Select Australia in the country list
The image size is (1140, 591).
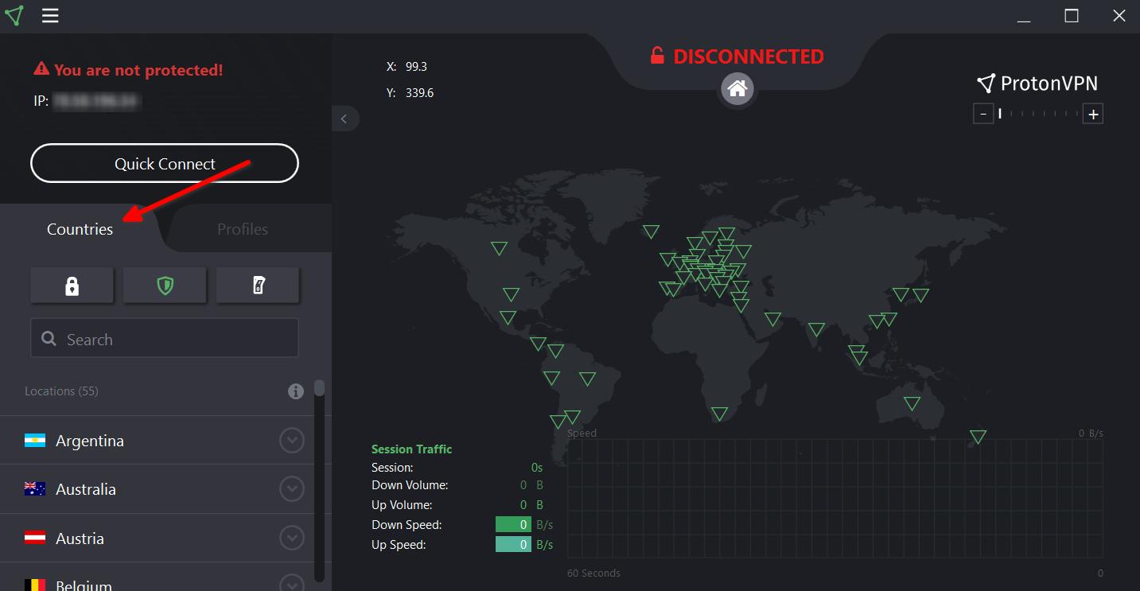86,489
